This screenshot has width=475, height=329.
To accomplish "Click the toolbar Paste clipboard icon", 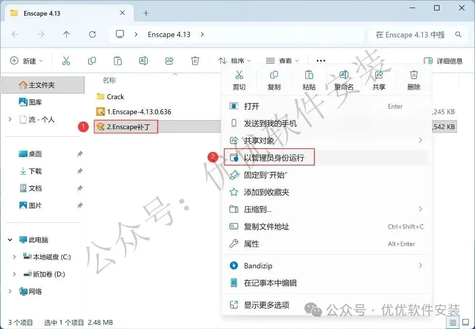I will (117, 61).
